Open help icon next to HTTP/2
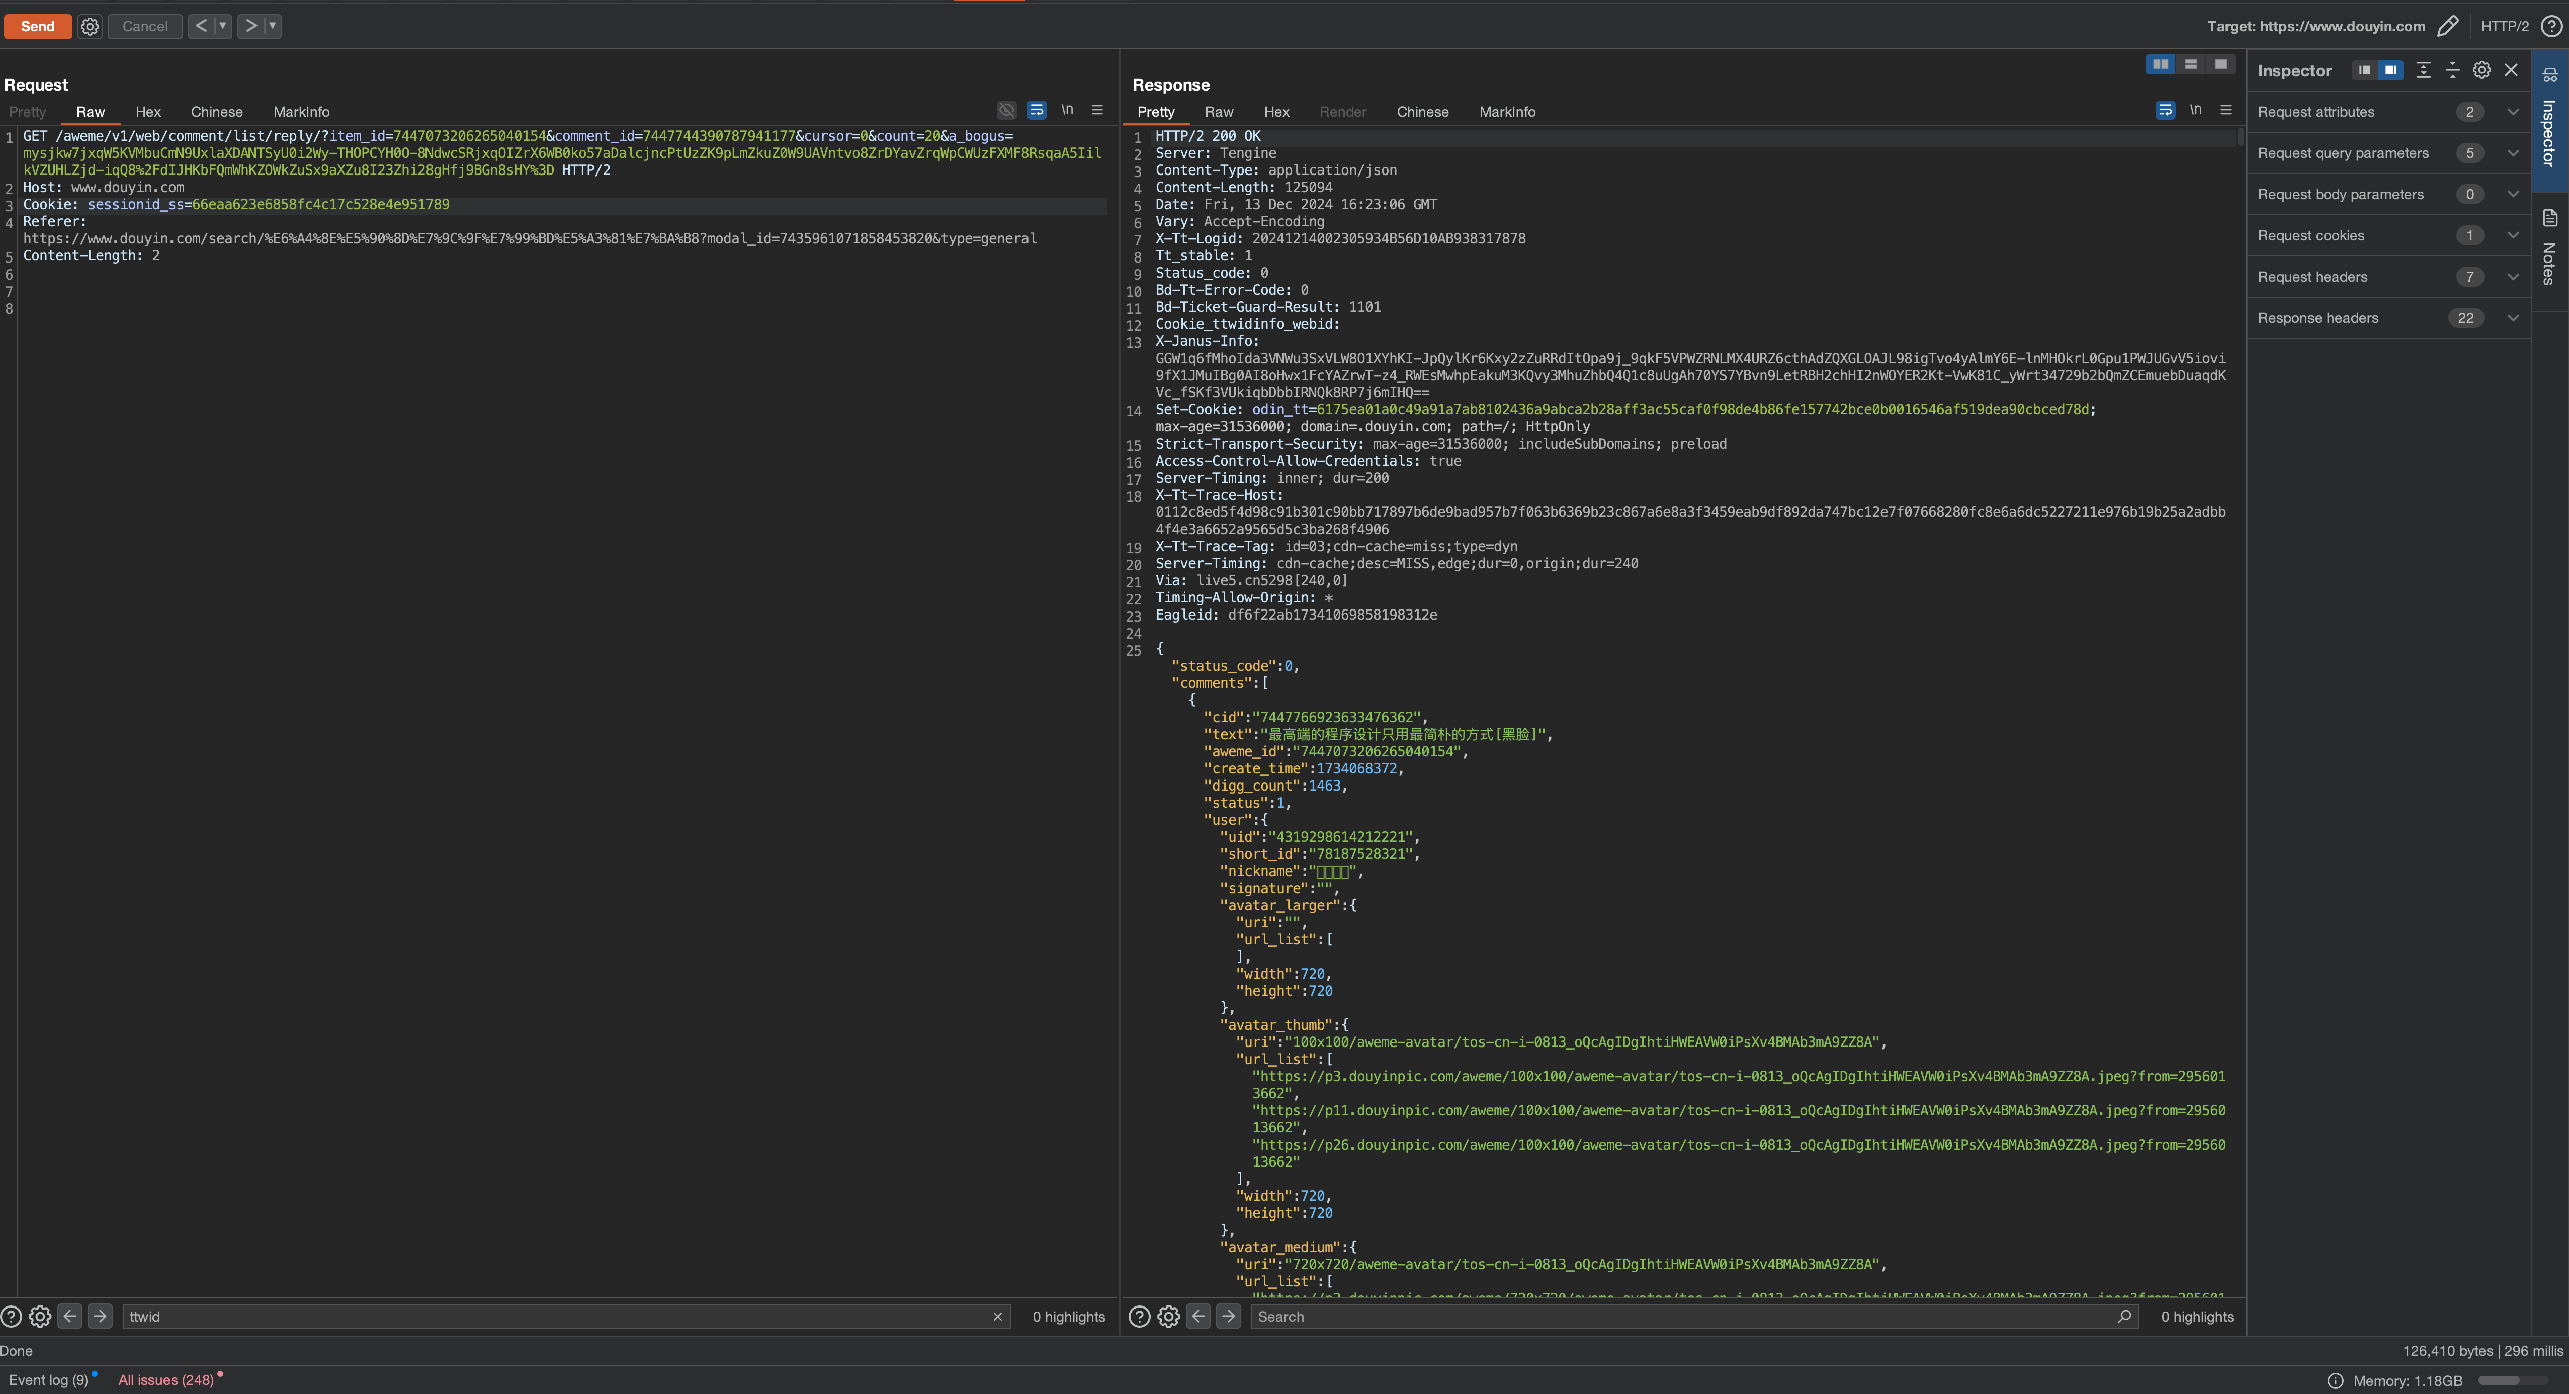Image resolution: width=2569 pixels, height=1394 pixels. click(2551, 26)
